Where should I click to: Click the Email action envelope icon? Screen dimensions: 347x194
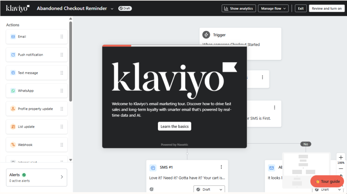[x=13, y=37]
